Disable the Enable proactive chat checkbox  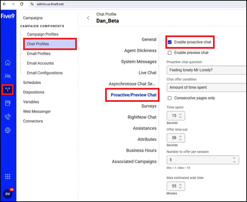pos(170,42)
